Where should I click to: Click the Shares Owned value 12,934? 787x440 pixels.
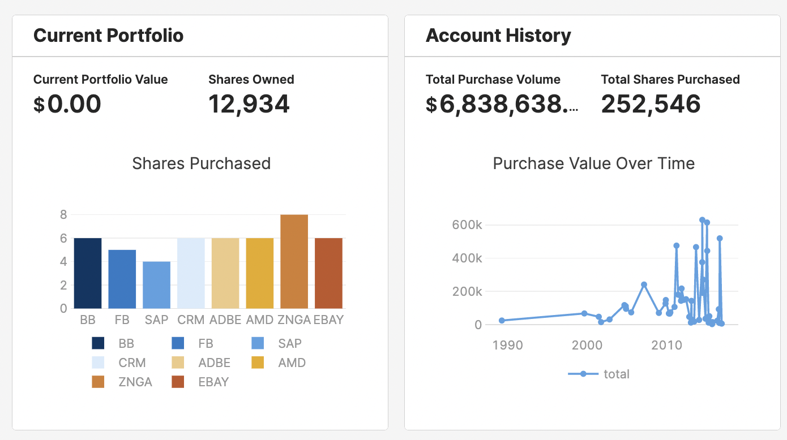[249, 104]
